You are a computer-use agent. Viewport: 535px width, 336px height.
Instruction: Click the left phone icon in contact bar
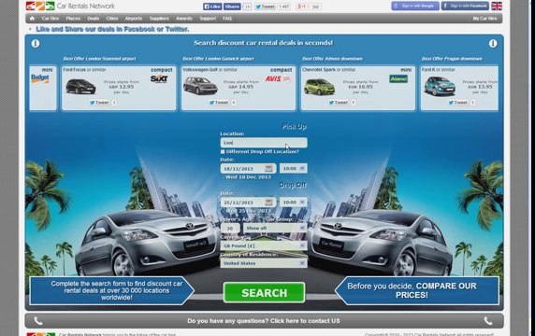click(x=38, y=321)
